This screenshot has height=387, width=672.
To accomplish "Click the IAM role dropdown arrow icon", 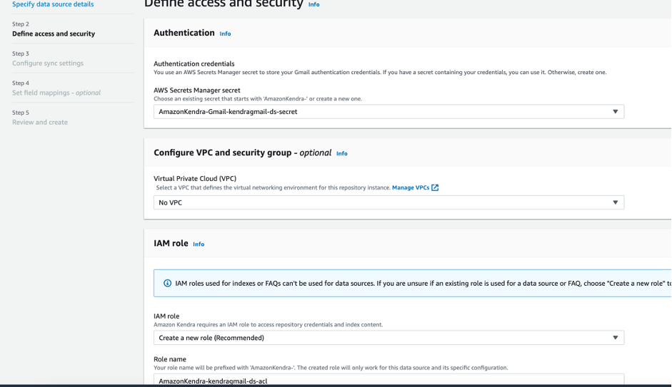I will point(615,338).
